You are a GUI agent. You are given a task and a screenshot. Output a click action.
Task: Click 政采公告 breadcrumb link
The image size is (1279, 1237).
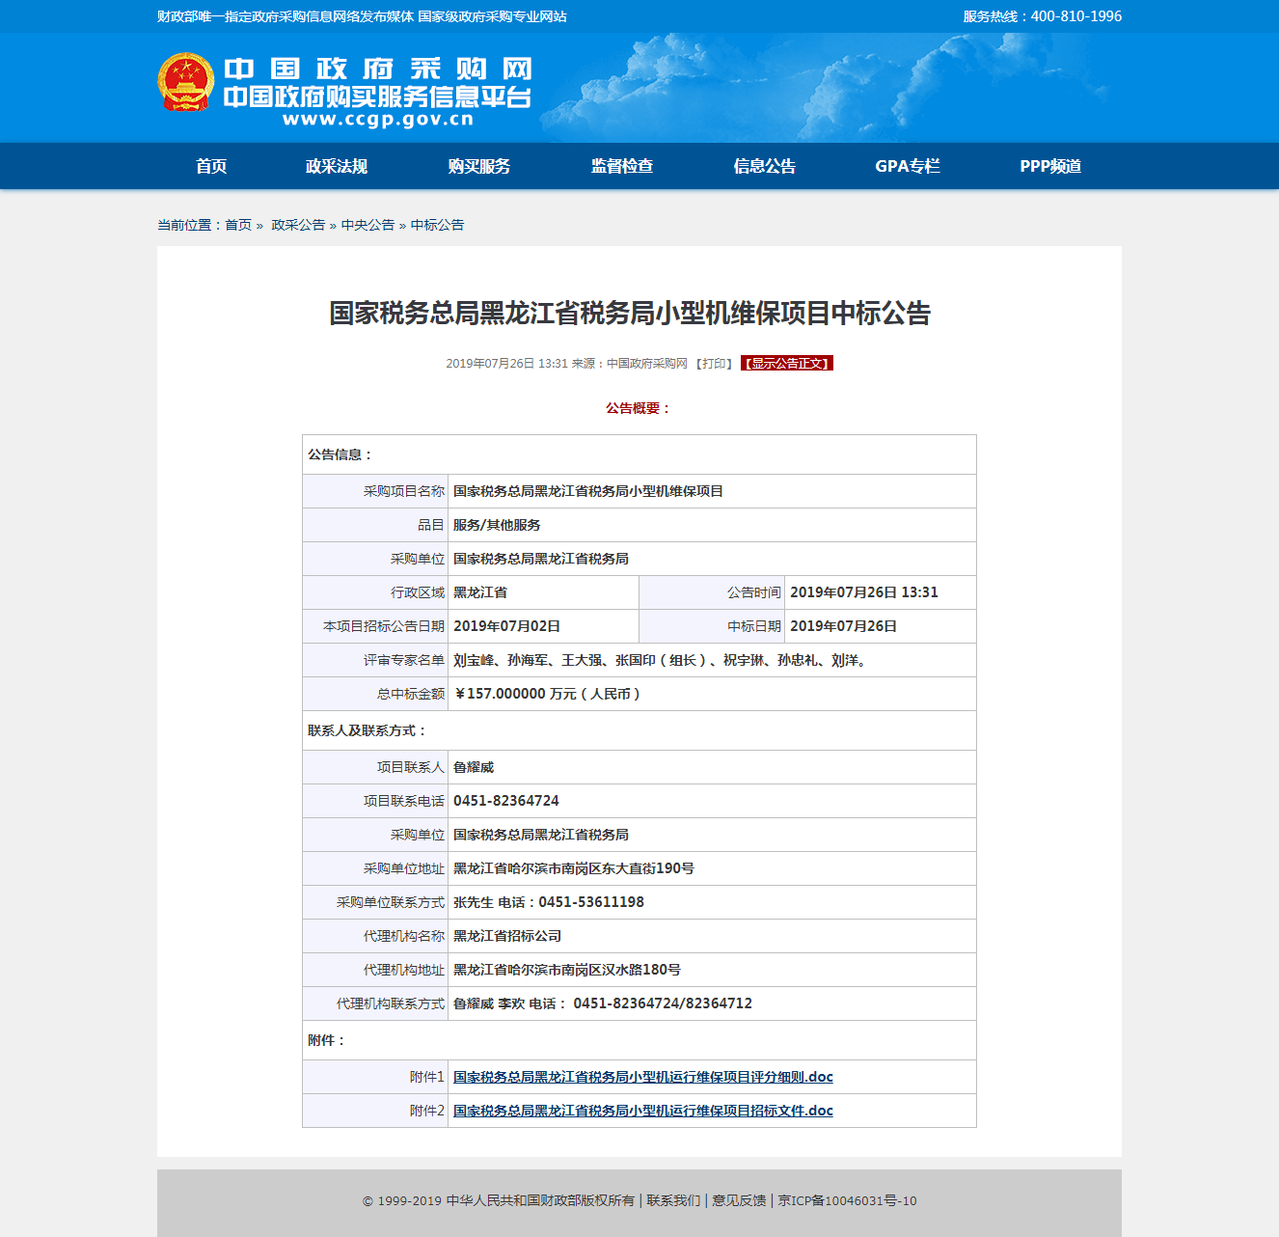[x=298, y=225]
